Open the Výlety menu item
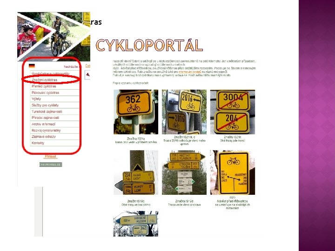The width and height of the screenshot is (335, 251). tap(54, 99)
